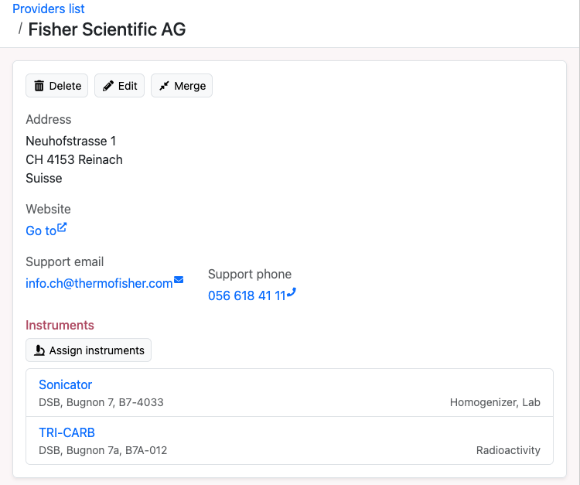Click the merge arrows icon
This screenshot has height=485, width=580.
point(164,86)
